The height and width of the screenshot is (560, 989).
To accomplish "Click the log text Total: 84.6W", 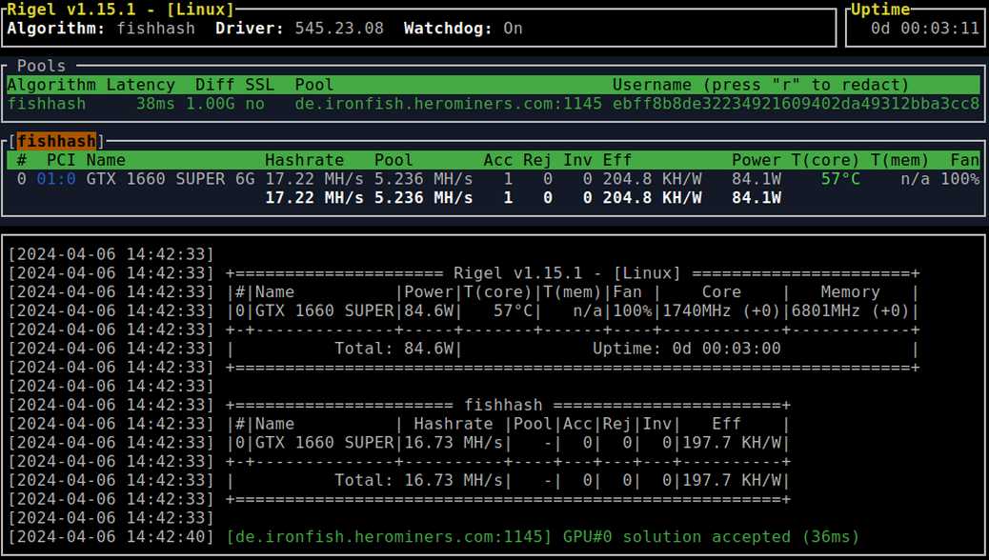I will click(x=394, y=349).
